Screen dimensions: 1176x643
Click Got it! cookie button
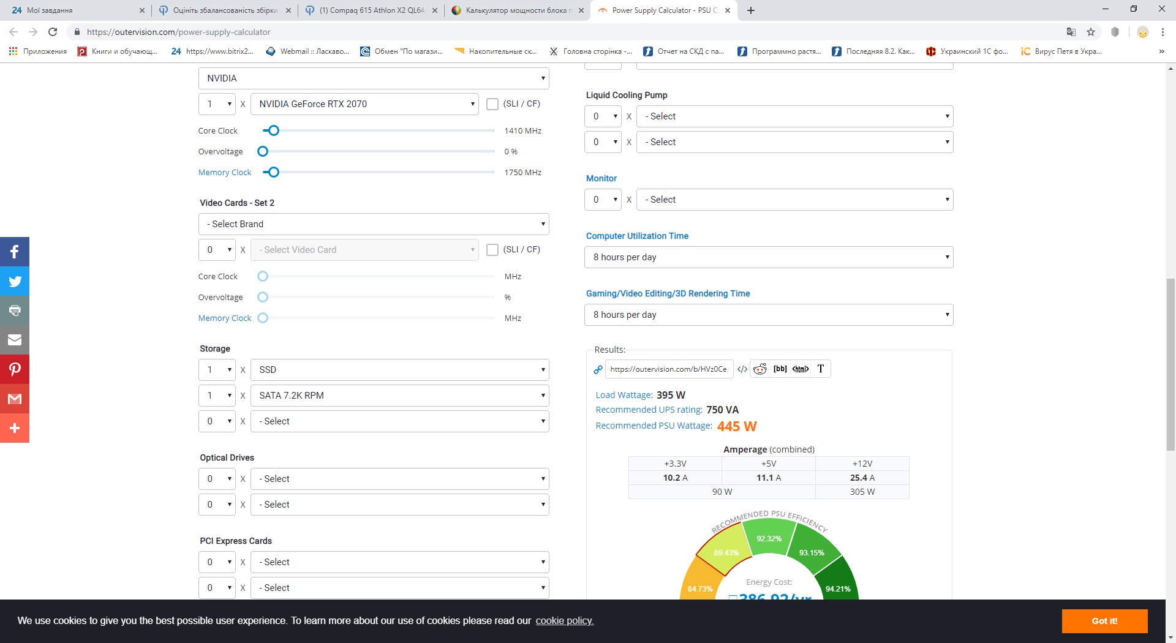tap(1104, 621)
